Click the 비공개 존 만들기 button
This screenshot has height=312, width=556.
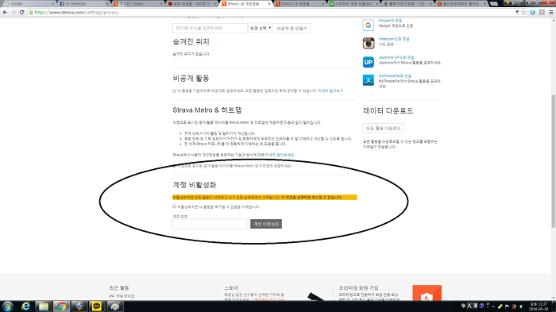(x=292, y=29)
